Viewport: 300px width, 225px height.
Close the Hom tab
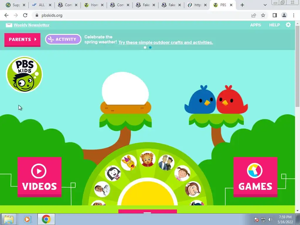coord(102,5)
